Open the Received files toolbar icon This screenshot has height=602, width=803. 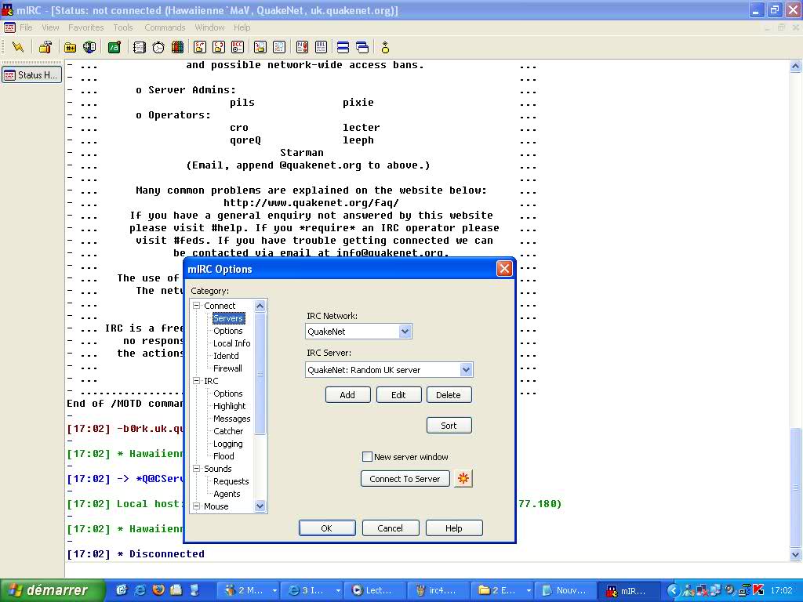tap(260, 47)
